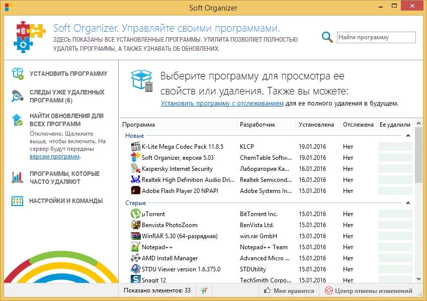Image resolution: width=427 pixels, height=301 pixels.
Task: Click the Soft Organizer puzzle logo
Action: 29,37
